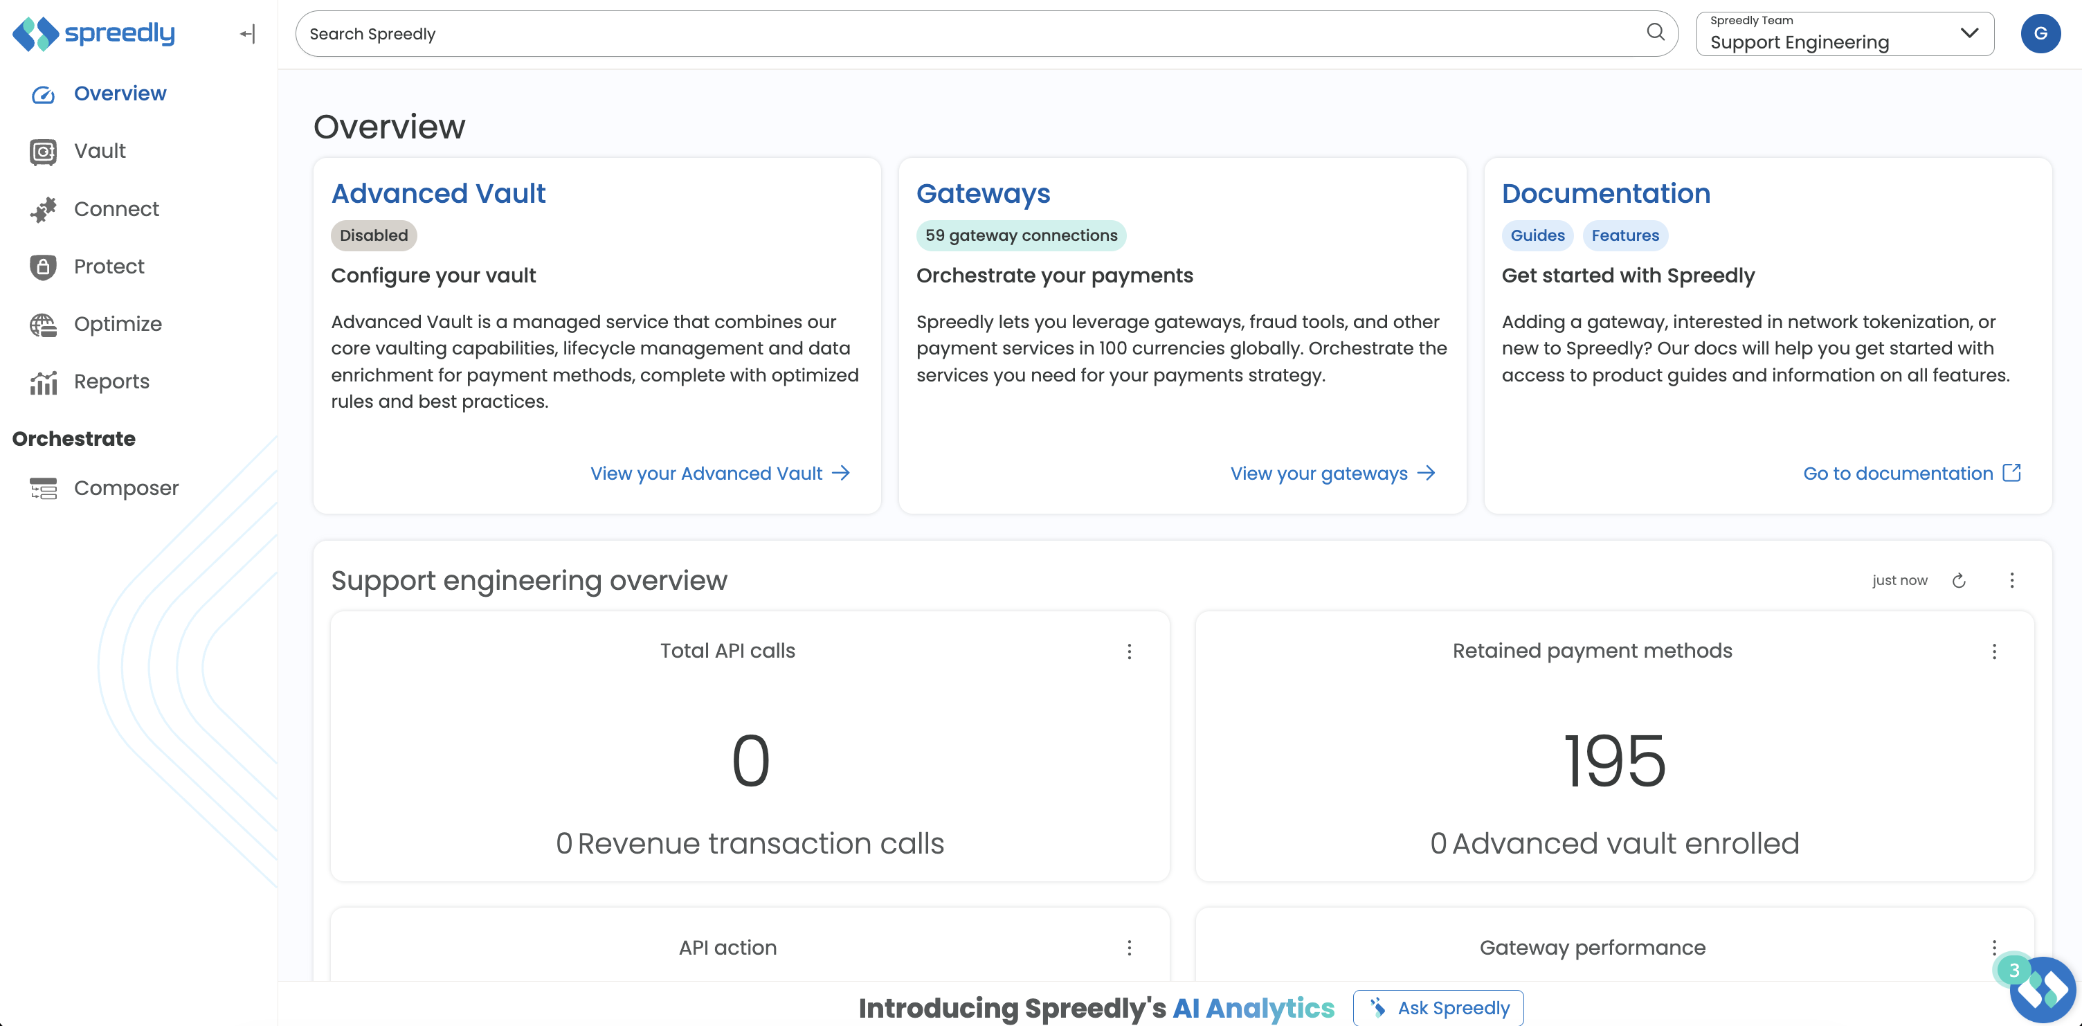Click the Protect lock icon

point(43,267)
